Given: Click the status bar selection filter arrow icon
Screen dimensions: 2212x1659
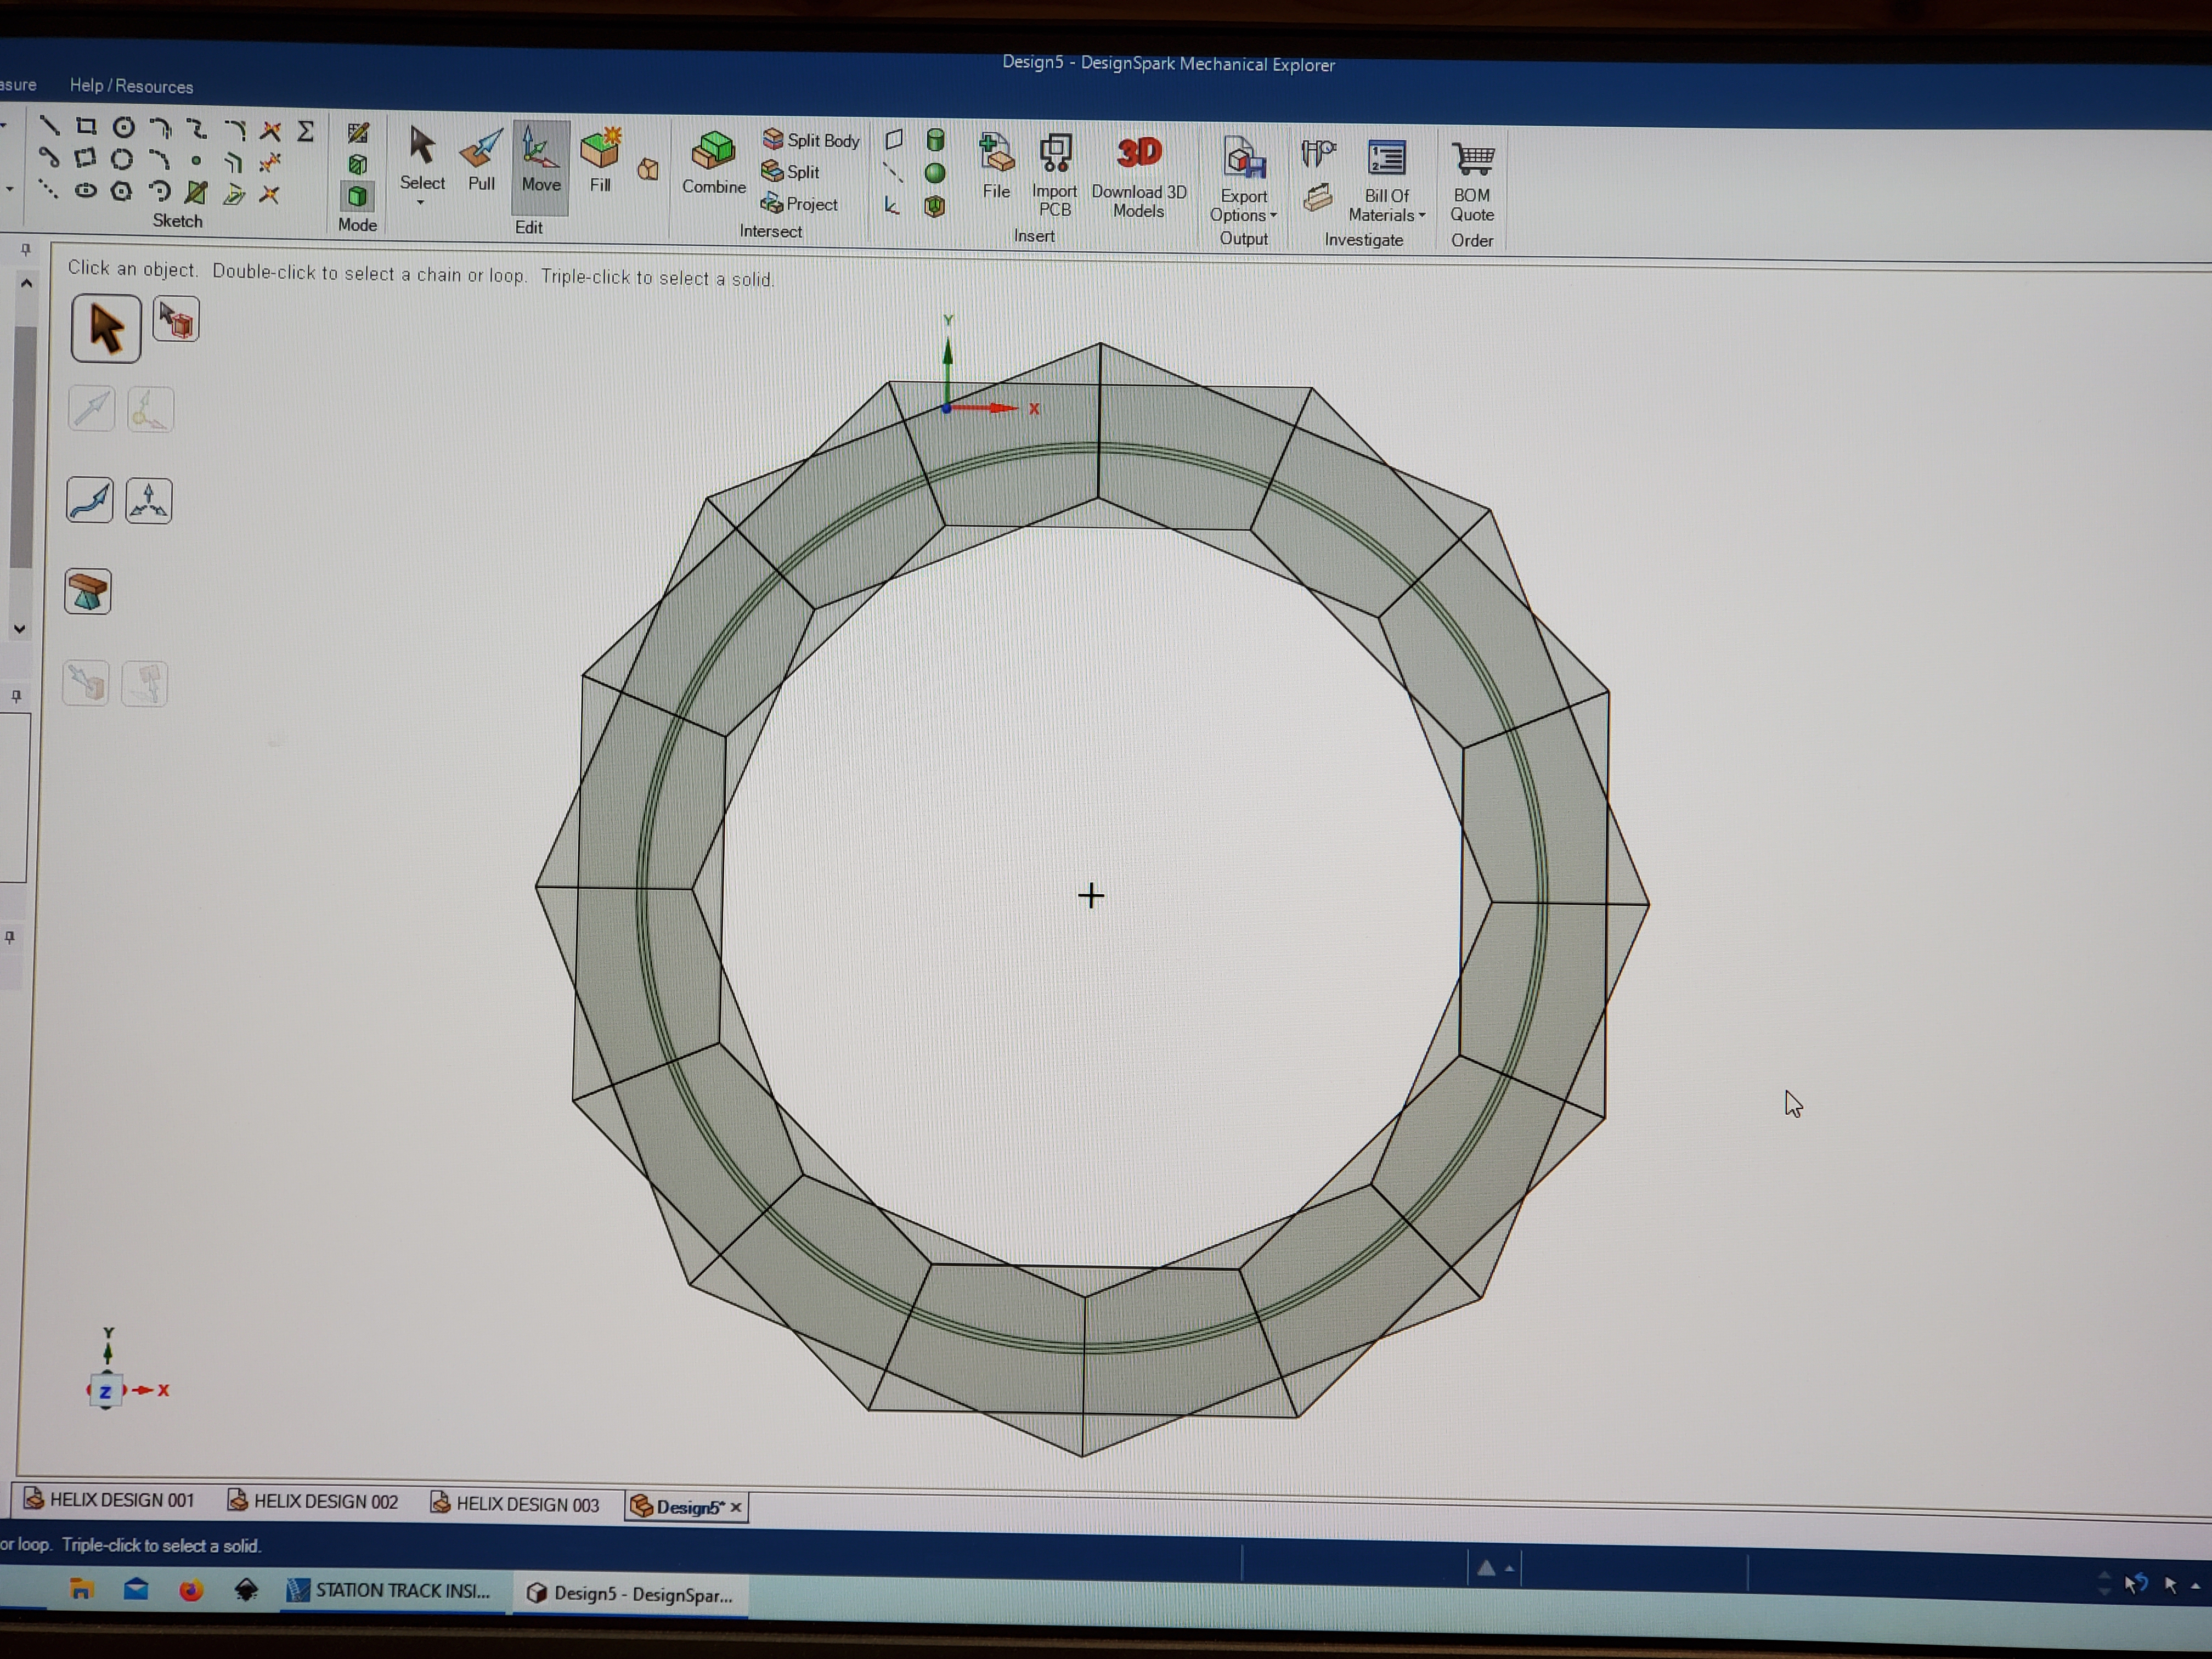Looking at the screenshot, I should 2170,1585.
